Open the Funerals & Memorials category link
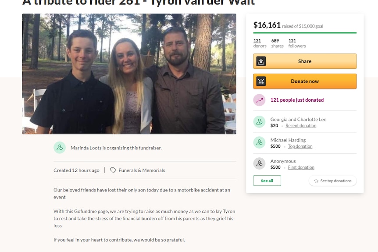This screenshot has height=252, width=378. click(x=142, y=170)
